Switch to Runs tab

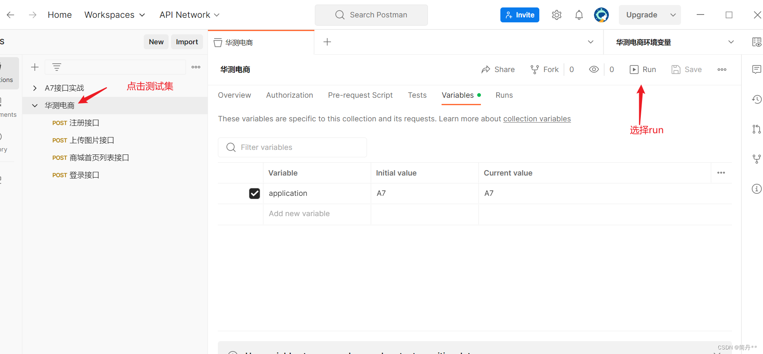point(504,95)
